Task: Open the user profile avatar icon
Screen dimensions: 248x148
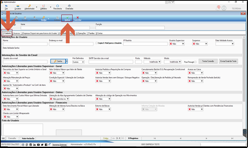Action: (224, 8)
